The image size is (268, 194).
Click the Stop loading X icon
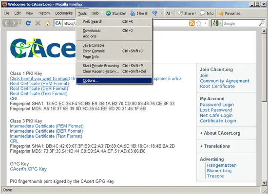click(x=38, y=23)
